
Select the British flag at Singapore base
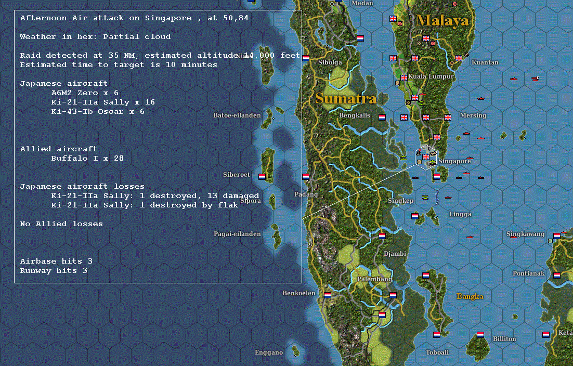click(426, 157)
